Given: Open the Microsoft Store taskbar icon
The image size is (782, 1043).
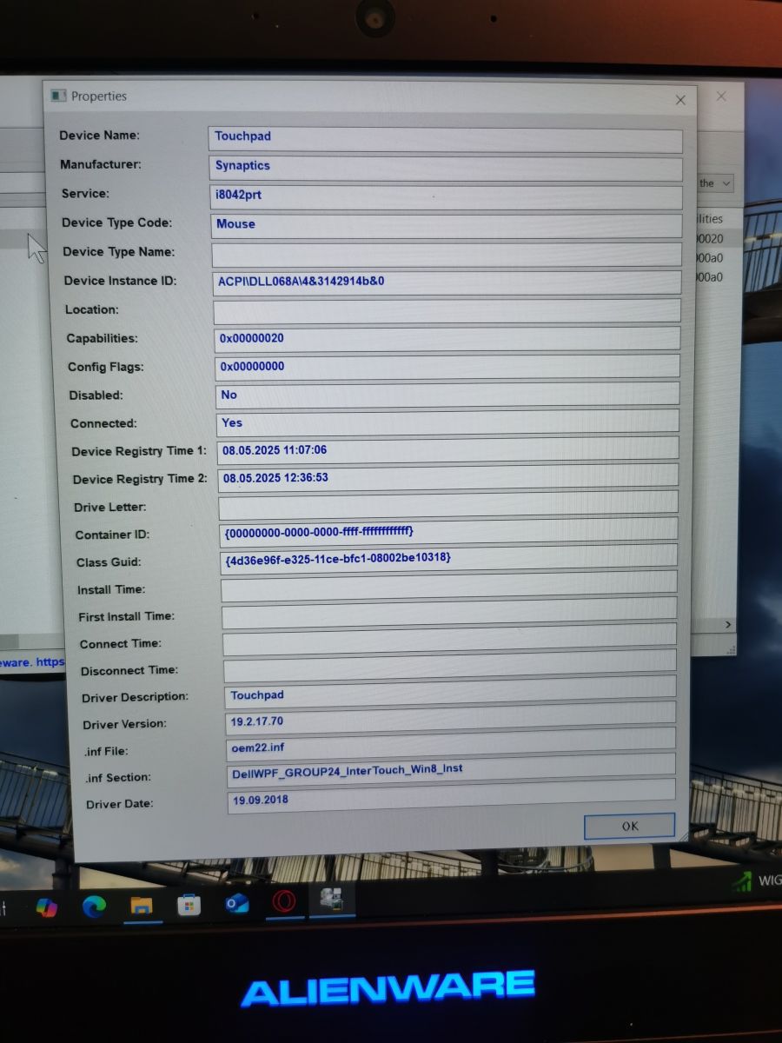Looking at the screenshot, I should pyautogui.click(x=189, y=905).
